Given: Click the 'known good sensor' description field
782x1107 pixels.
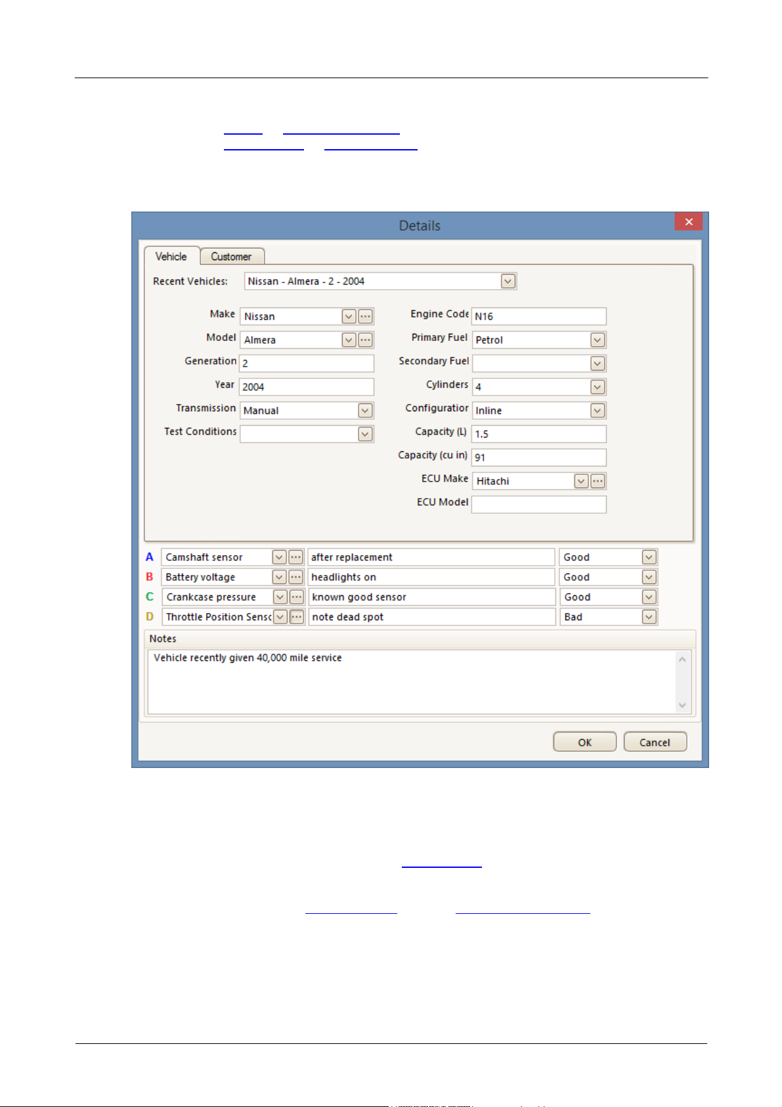Looking at the screenshot, I should pyautogui.click(x=432, y=597).
